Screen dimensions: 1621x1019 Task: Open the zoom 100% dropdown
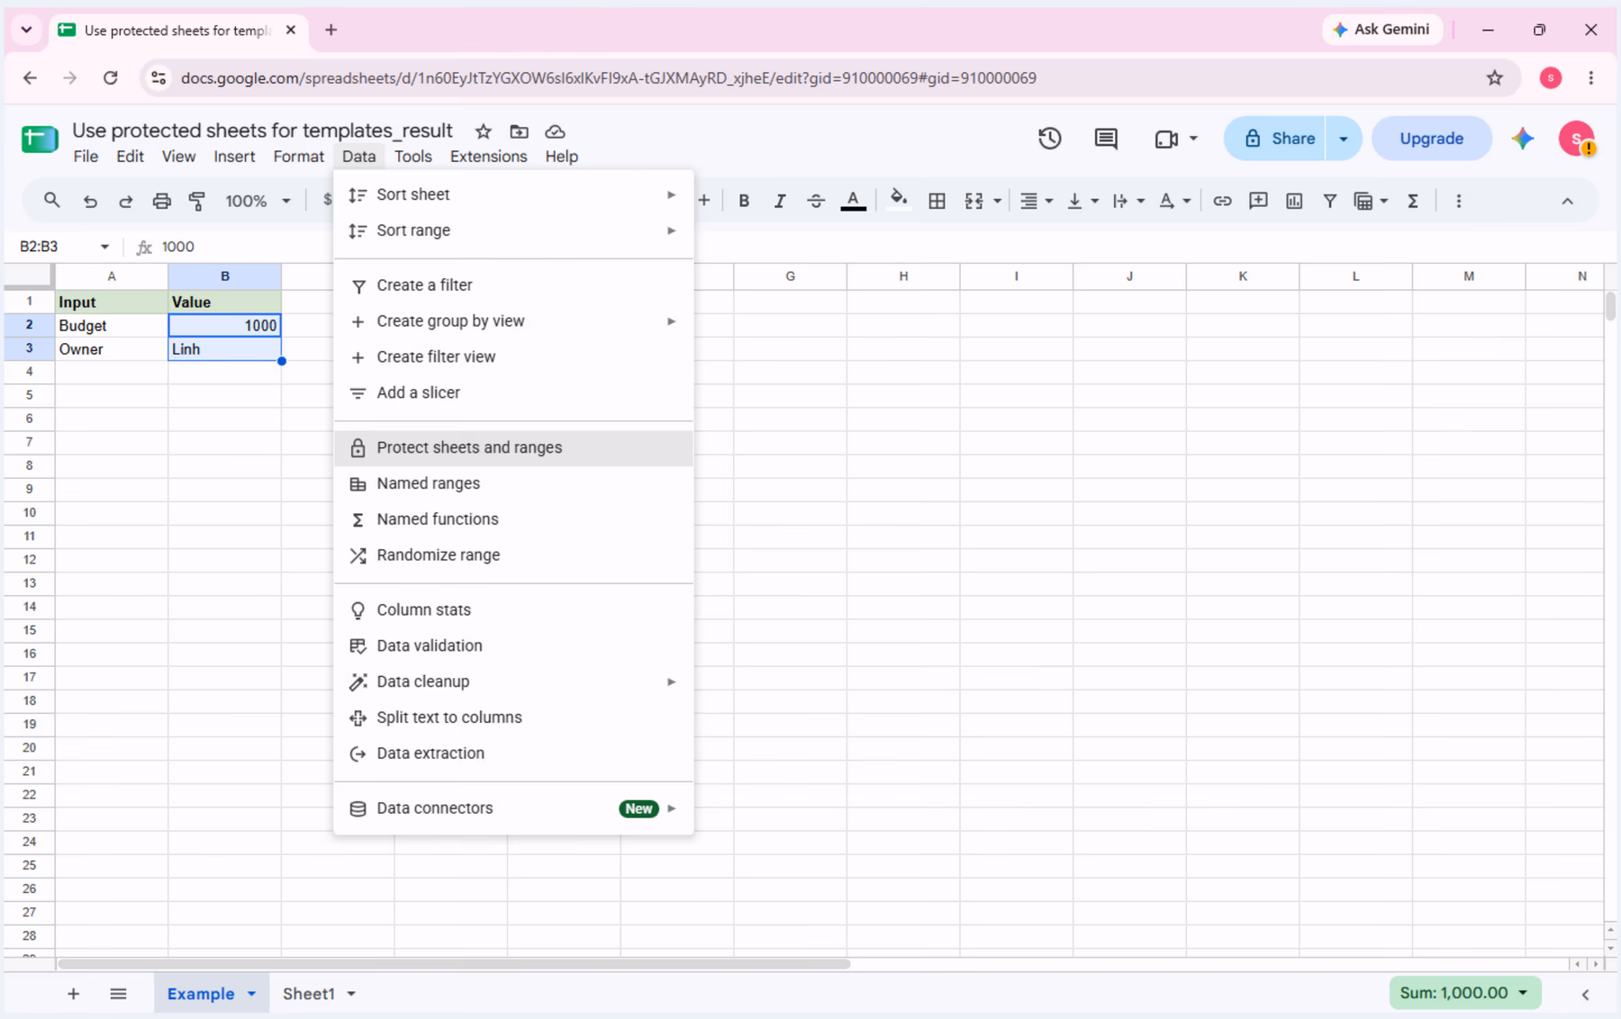coord(258,201)
